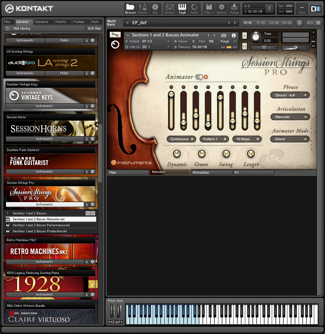Toggle the 16 Steps button
This screenshot has height=334, width=325.
247,139
